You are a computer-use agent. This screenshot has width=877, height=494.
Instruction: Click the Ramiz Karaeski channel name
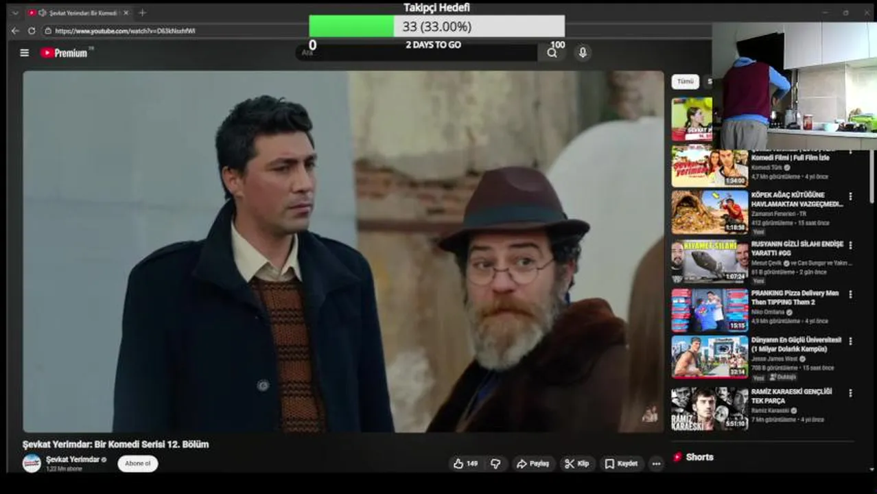coord(769,411)
